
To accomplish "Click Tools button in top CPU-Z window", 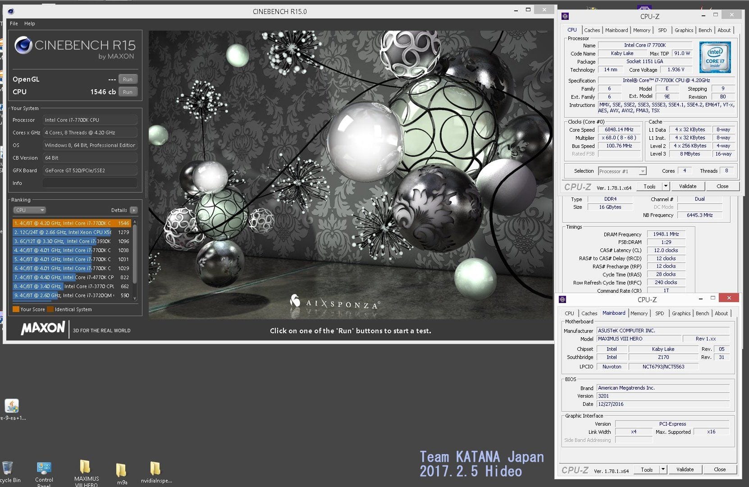I will coord(649,186).
